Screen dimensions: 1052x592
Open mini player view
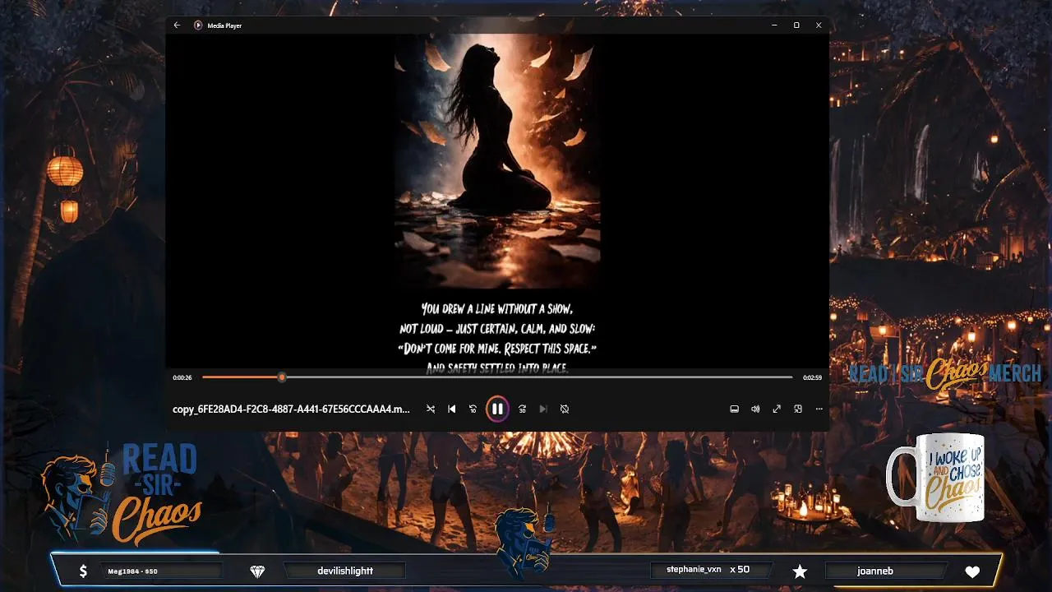798,409
